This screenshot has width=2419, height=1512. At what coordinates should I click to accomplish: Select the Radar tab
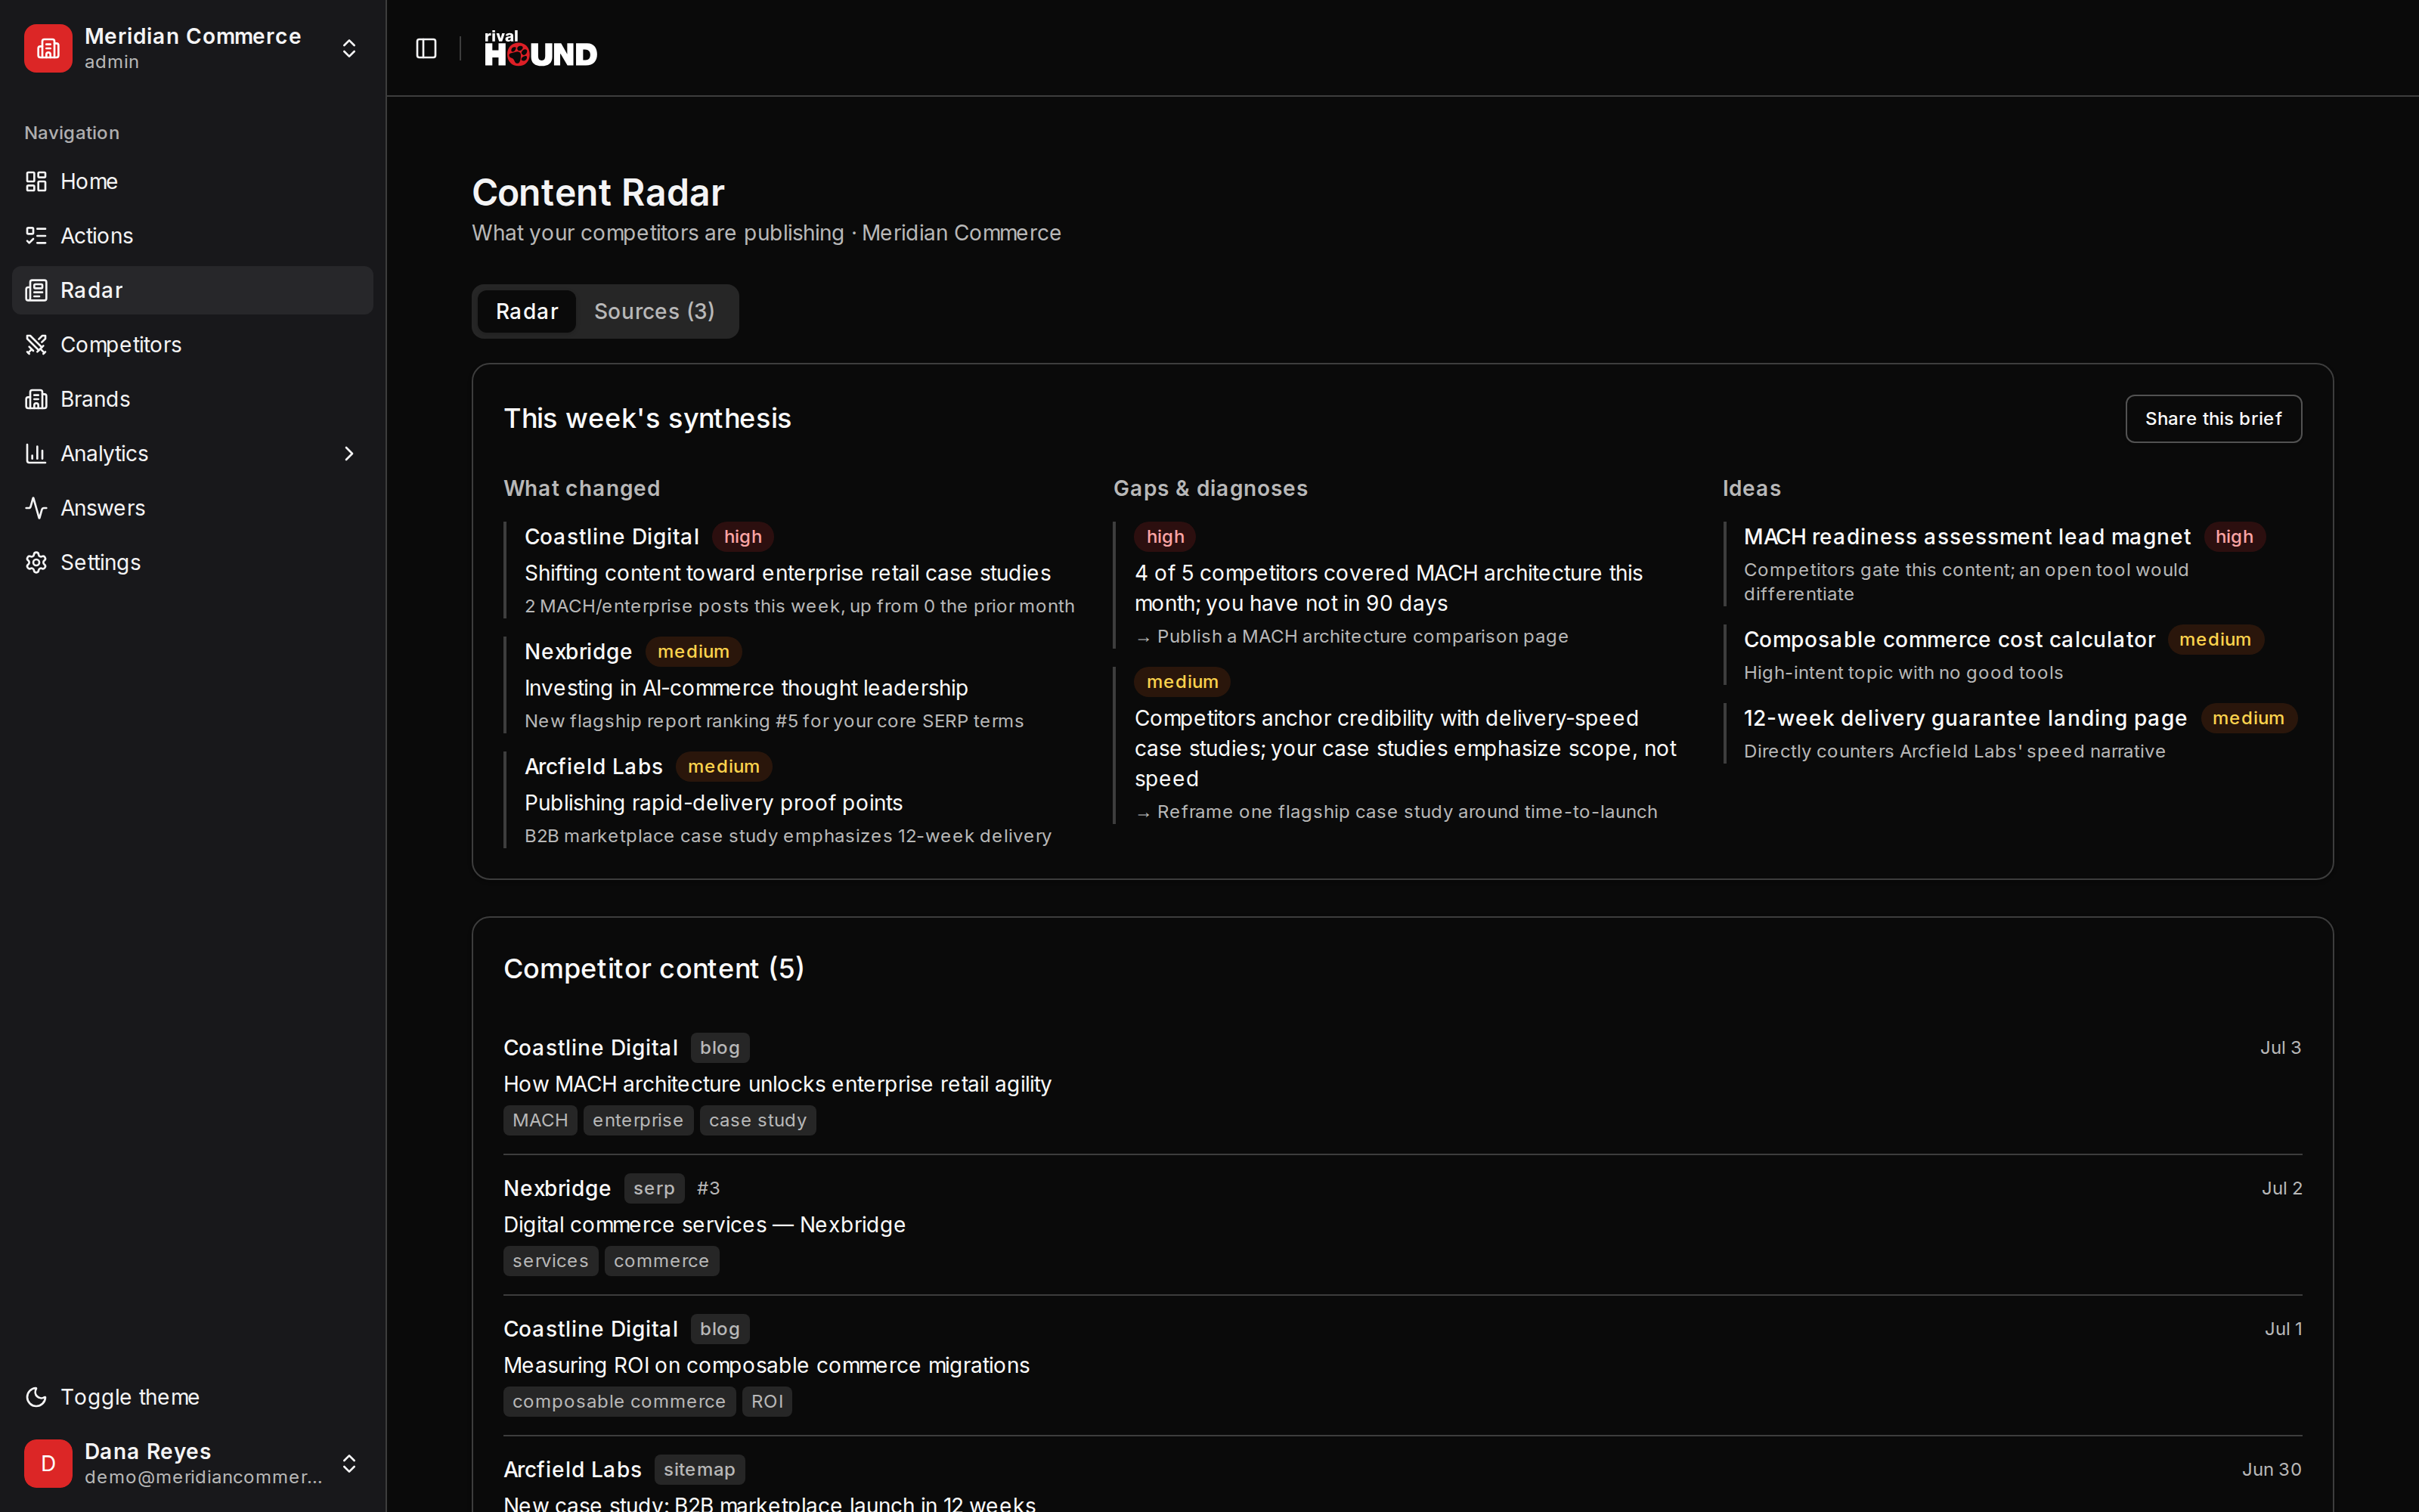[527, 311]
